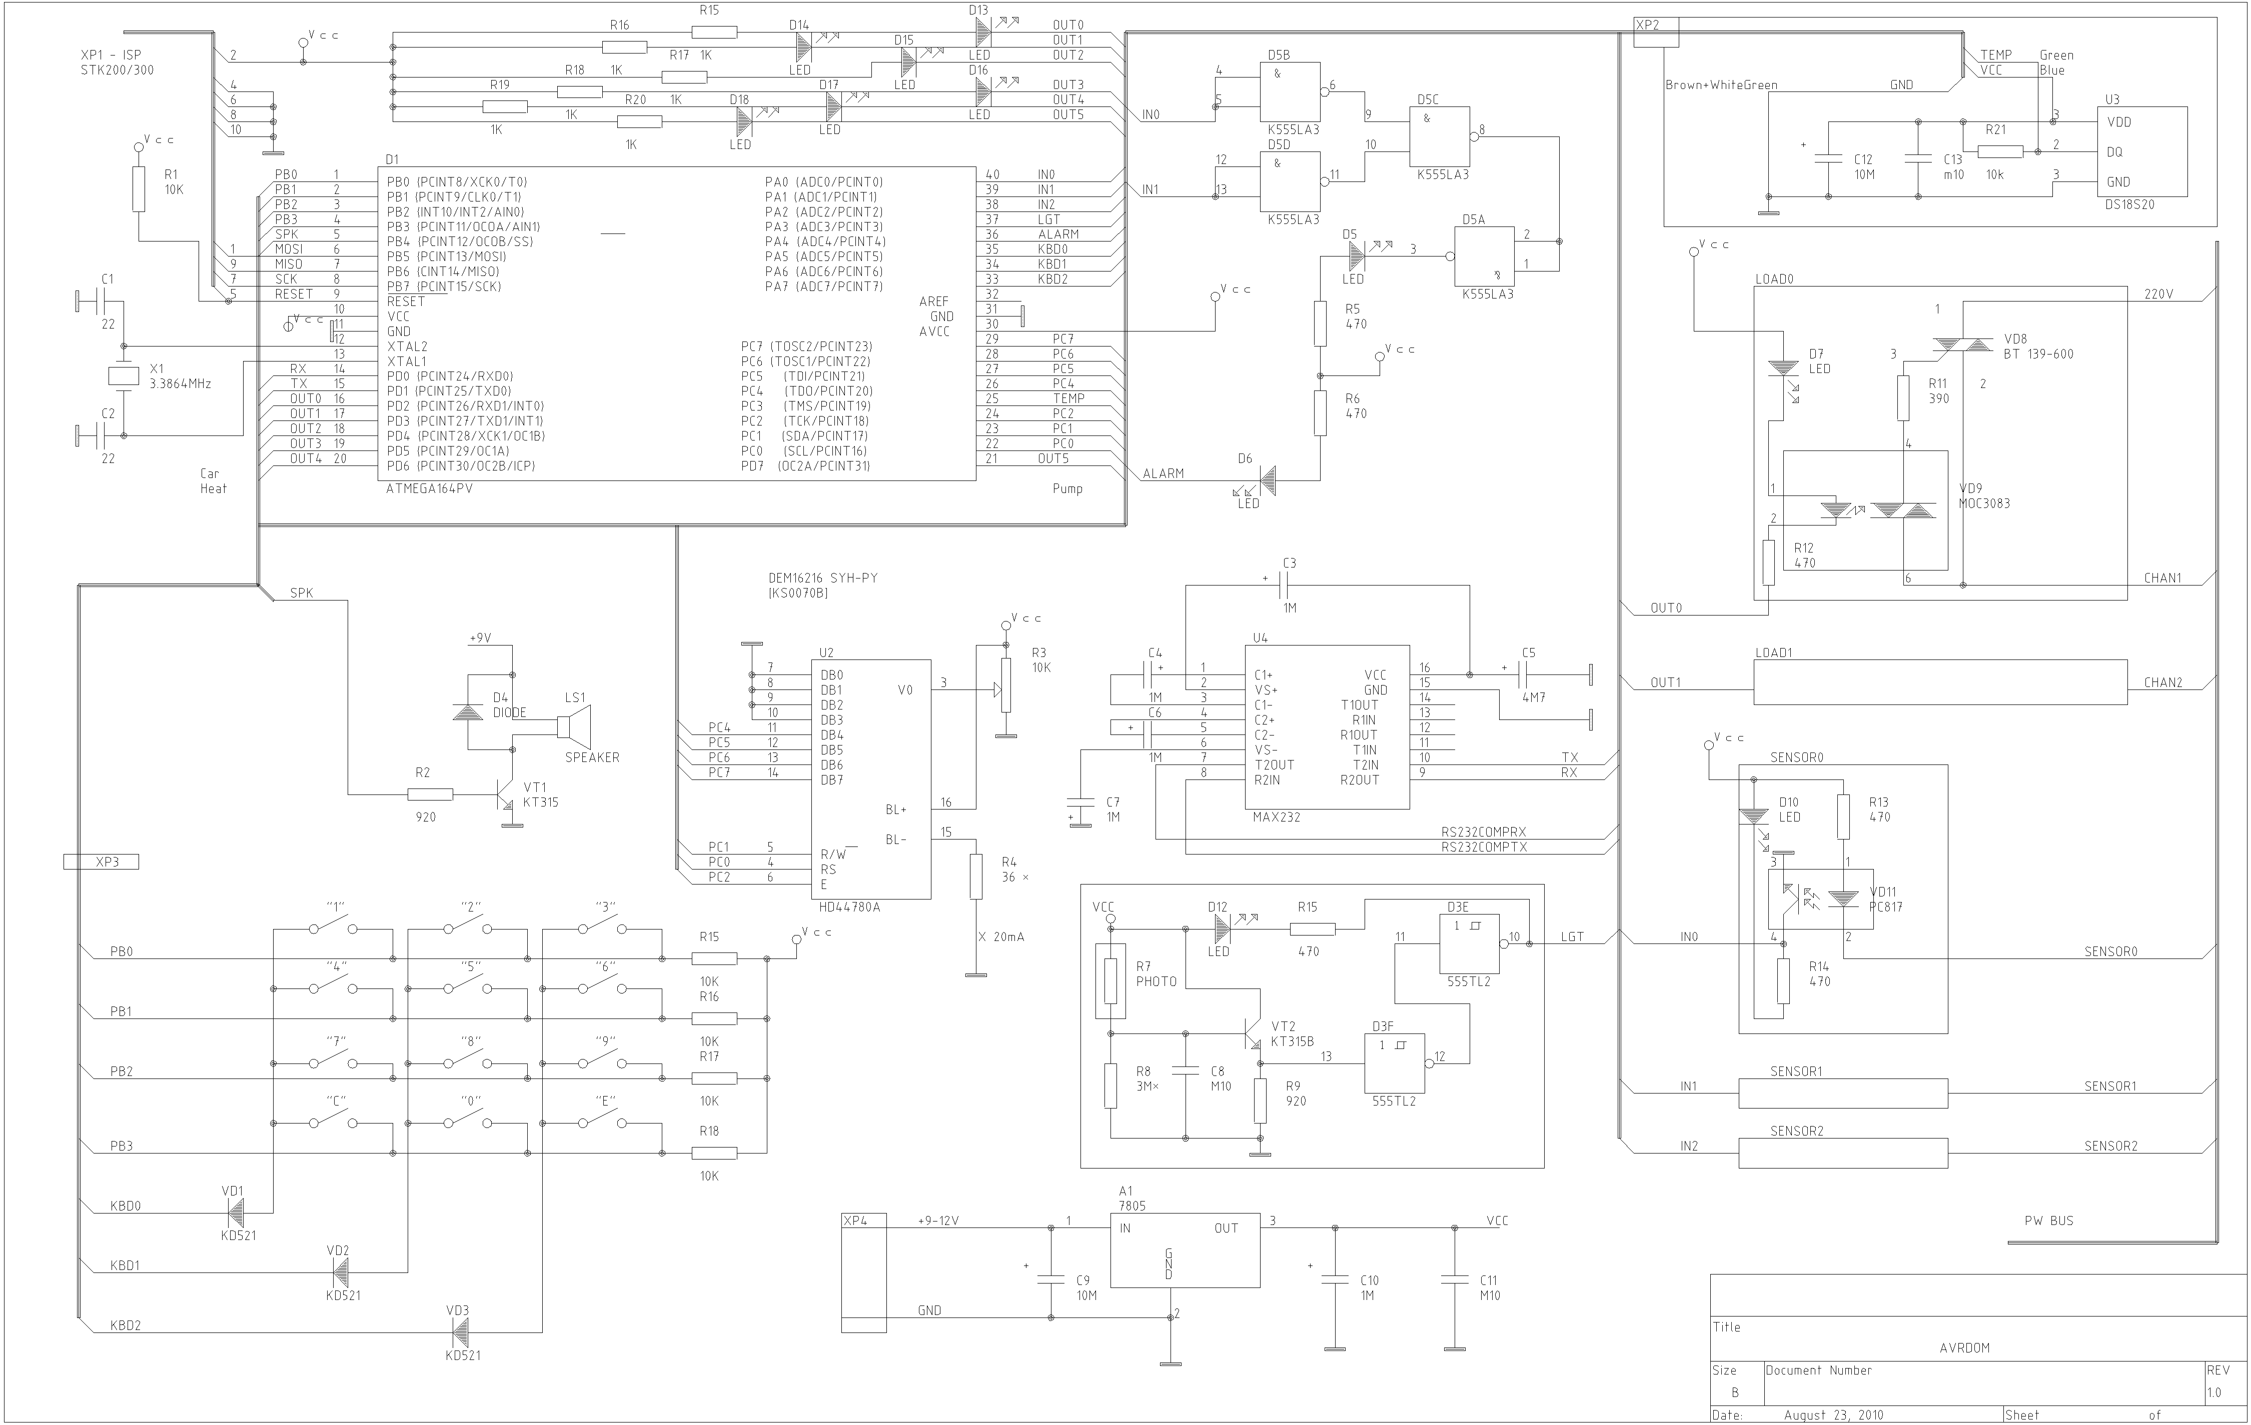Select the D5C NAND gate
The width and height of the screenshot is (2251, 1425).
[1443, 137]
